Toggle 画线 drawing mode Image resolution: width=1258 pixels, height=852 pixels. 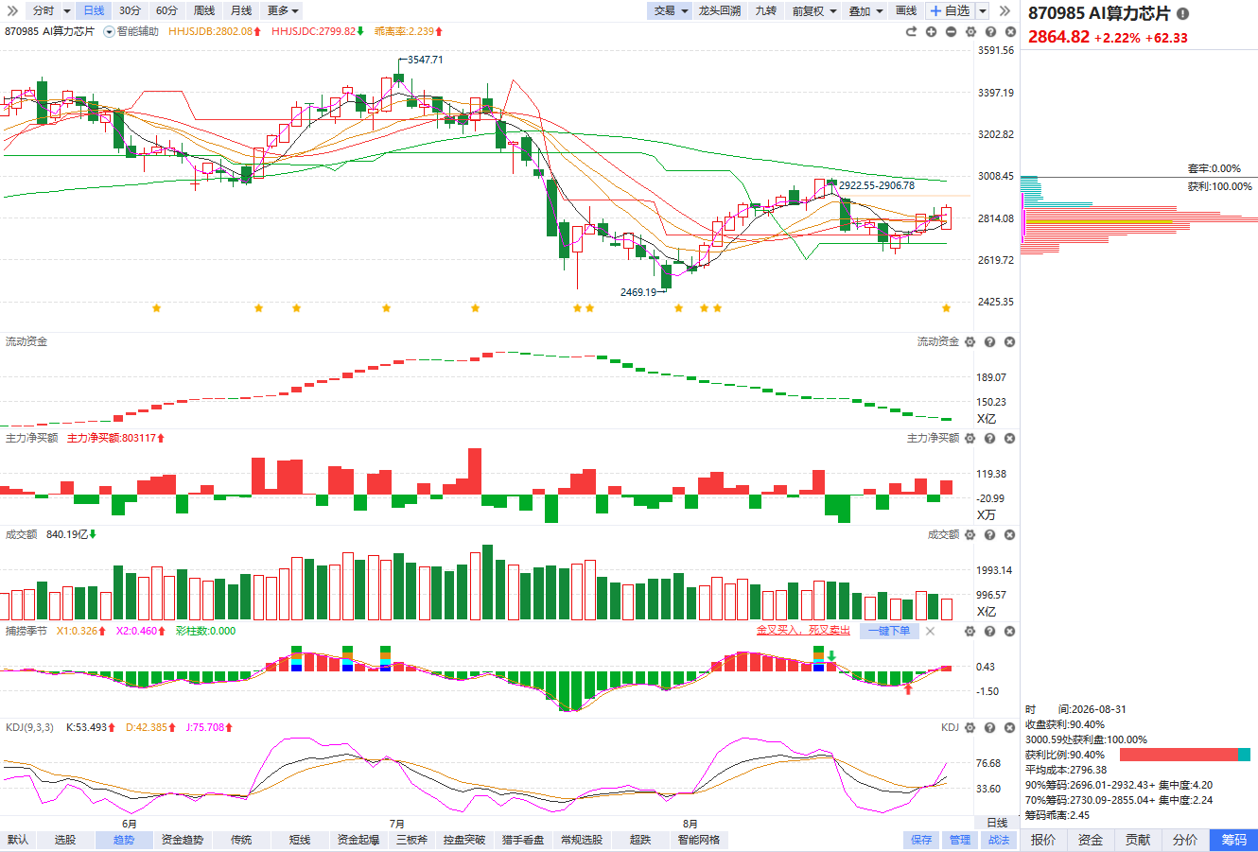906,10
